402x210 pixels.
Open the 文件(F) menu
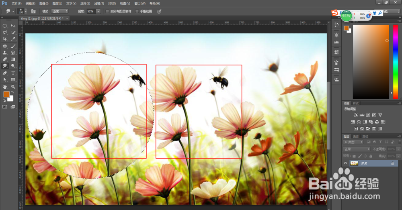tap(16, 4)
